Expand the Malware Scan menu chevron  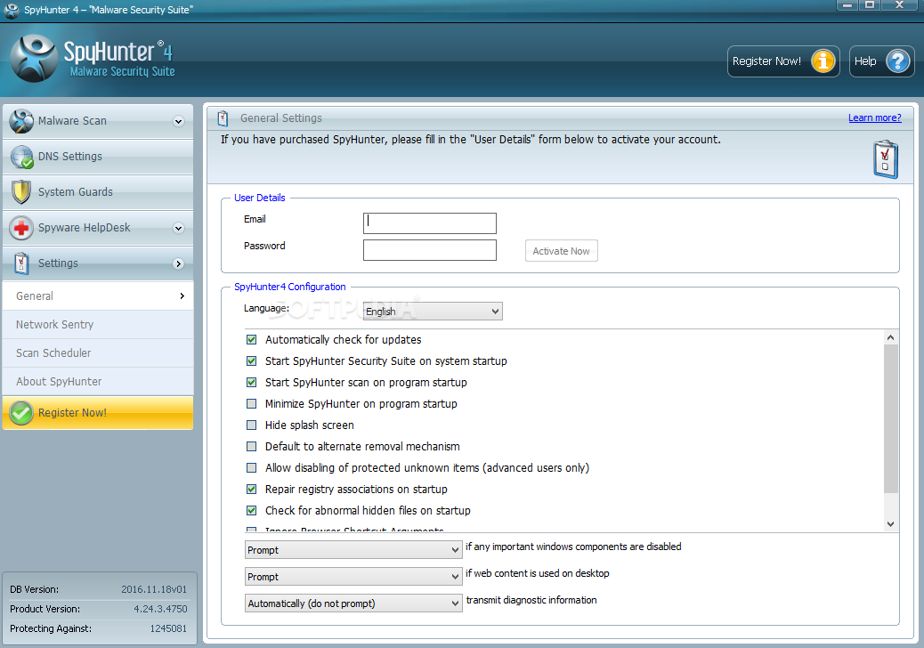179,121
